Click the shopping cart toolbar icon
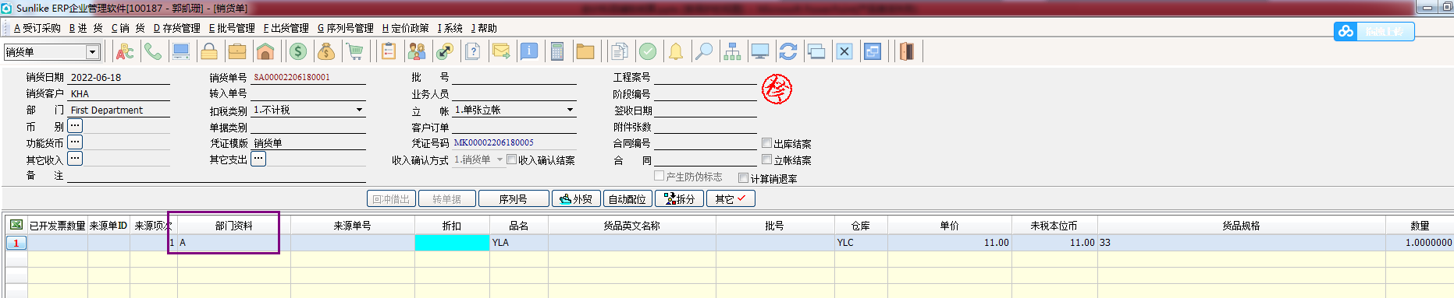The image size is (1454, 298). [x=355, y=52]
